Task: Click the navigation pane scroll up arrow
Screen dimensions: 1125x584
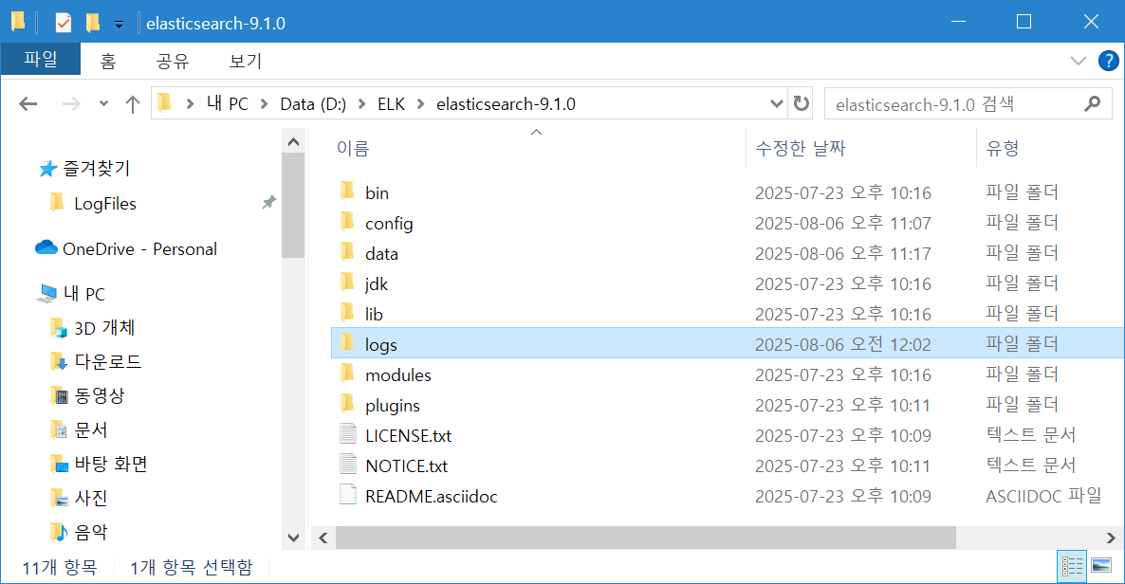Action: pyautogui.click(x=293, y=142)
